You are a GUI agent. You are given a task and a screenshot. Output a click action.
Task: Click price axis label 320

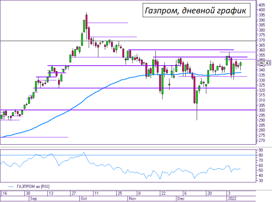coord(262,90)
